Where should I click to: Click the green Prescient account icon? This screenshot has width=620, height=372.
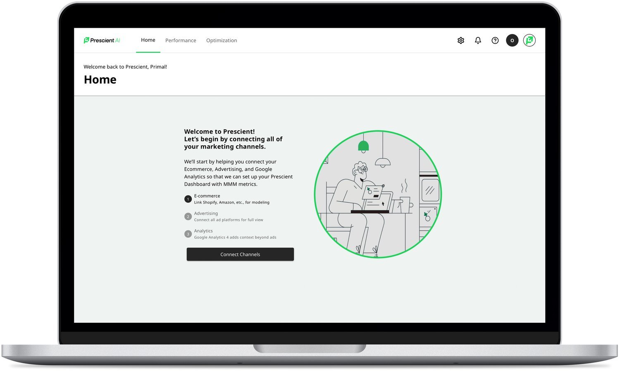click(x=529, y=40)
